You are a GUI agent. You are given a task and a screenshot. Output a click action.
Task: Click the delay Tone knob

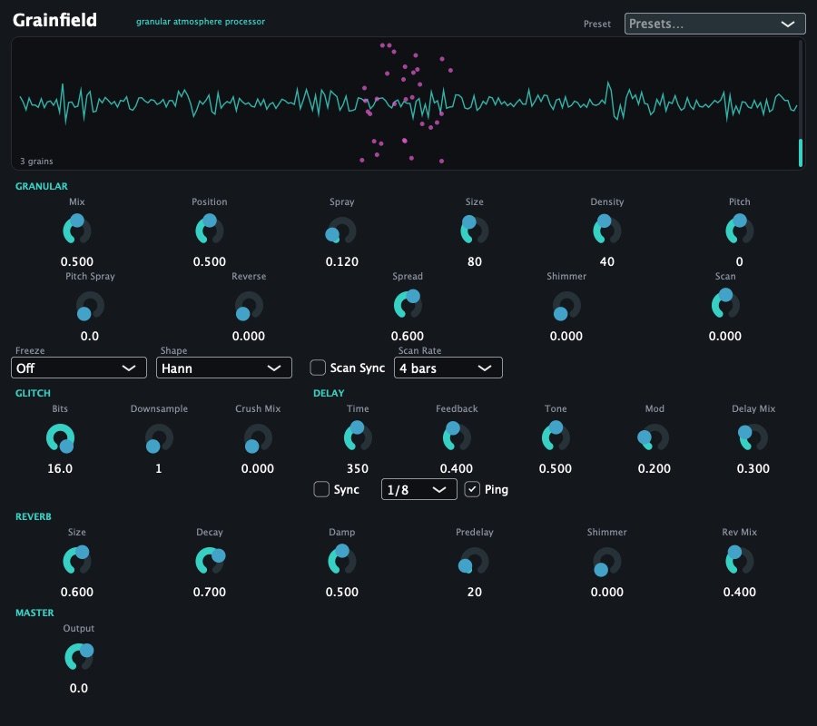(x=556, y=437)
